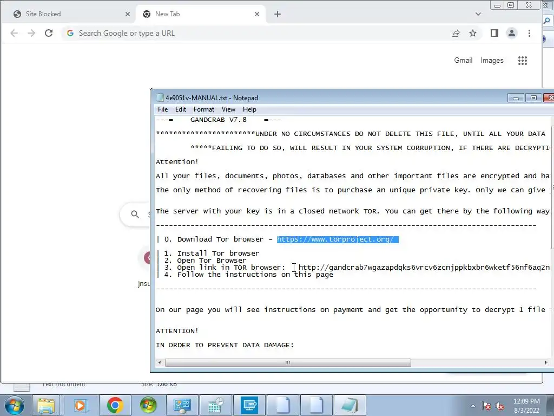Close the Site Blocked tab
The image size is (554, 416).
click(x=128, y=14)
